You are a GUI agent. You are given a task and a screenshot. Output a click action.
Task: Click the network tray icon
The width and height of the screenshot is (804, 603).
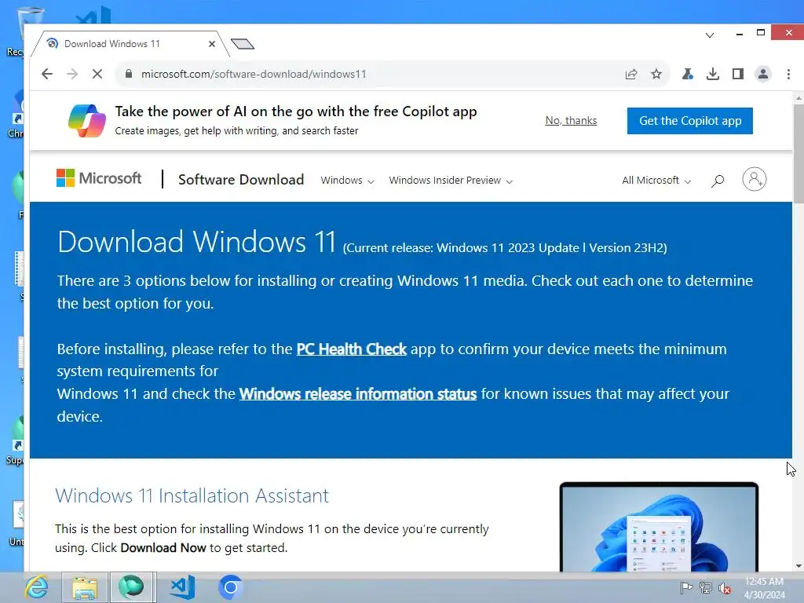706,587
